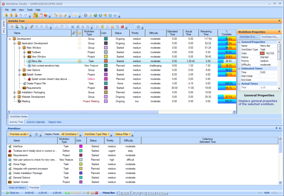Switch to the Activity Calendar tab
The image size is (284, 196).
click(36, 122)
